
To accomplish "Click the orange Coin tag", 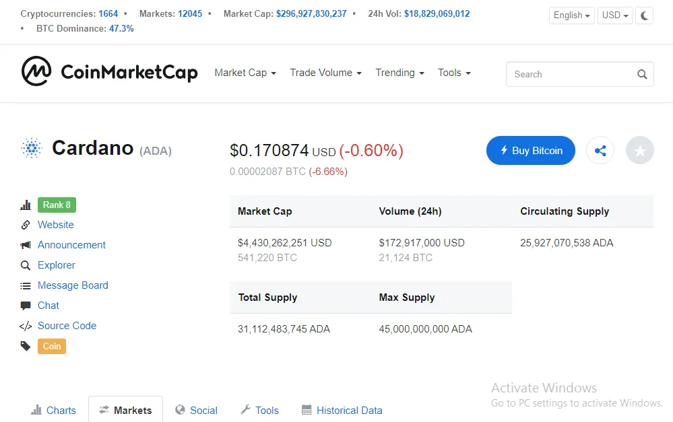I will (51, 346).
